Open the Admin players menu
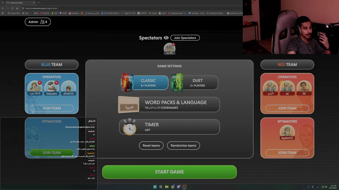 (x=38, y=22)
